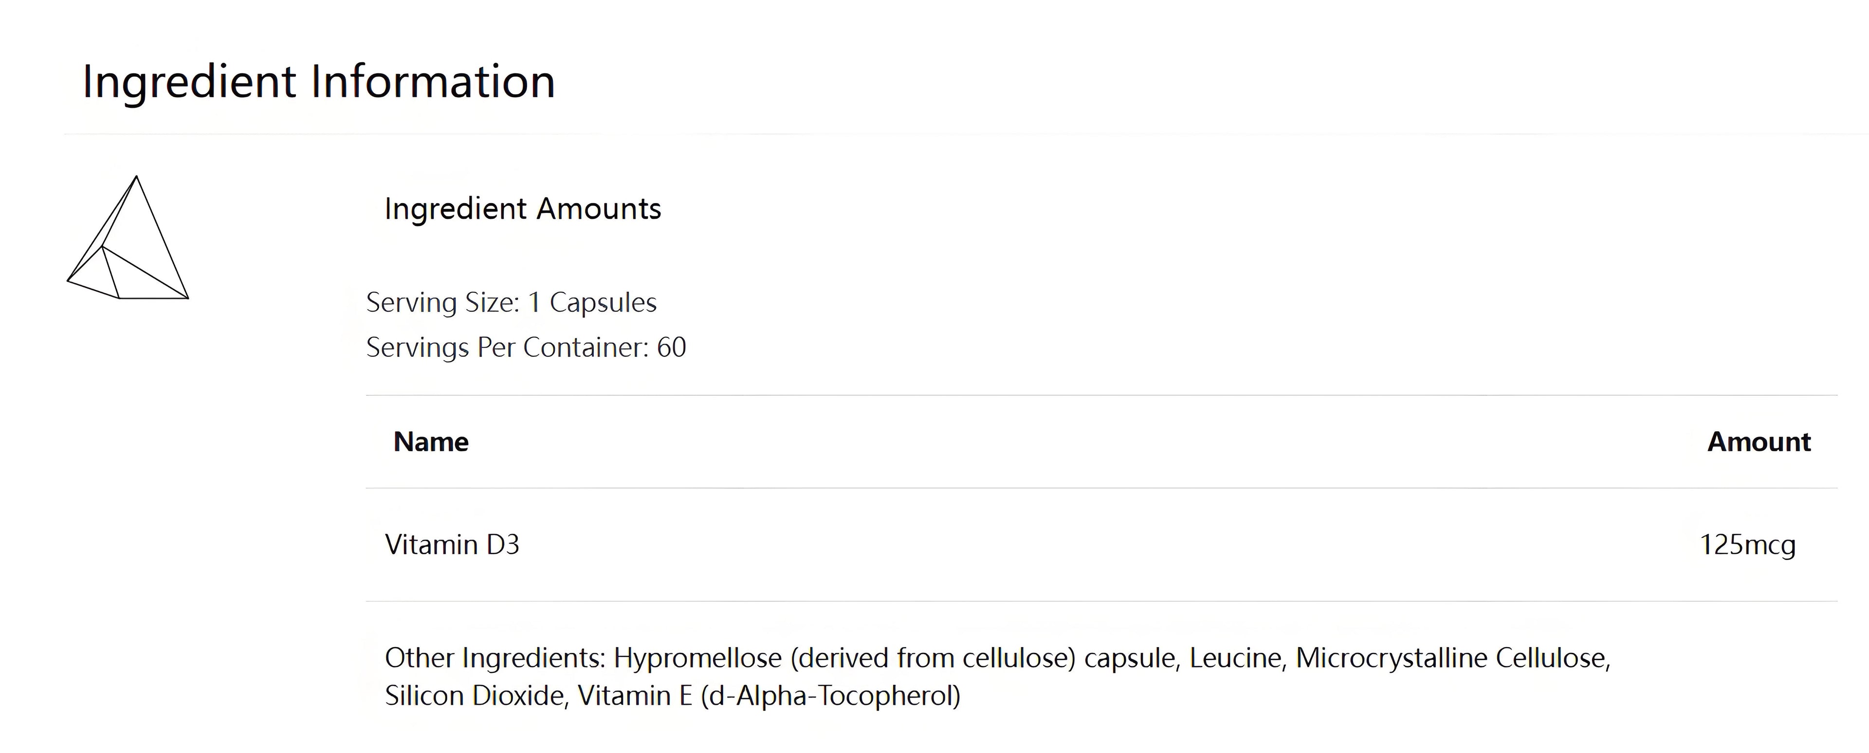Click the Ingredient Information heading
Screen dimensions: 1869x753
[318, 80]
